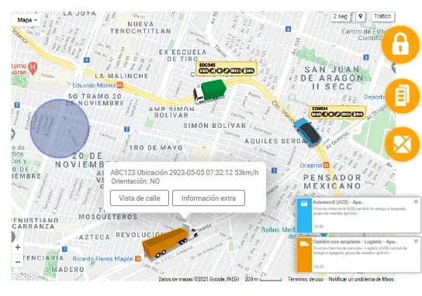Screen dimensions: 422x296
Task: Open the 2 seg refresh interval control
Action: click(341, 17)
